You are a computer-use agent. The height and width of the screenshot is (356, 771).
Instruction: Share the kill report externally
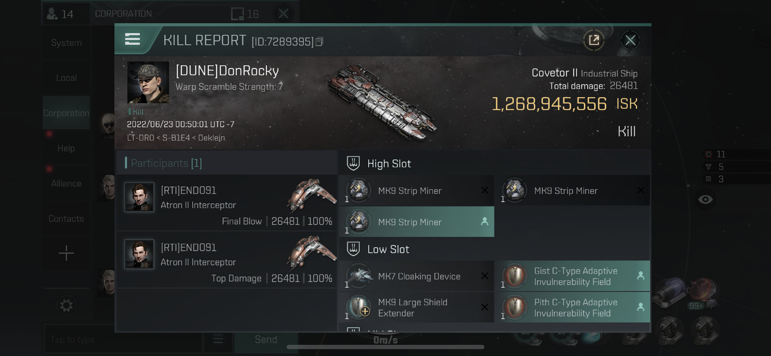pyautogui.click(x=594, y=40)
